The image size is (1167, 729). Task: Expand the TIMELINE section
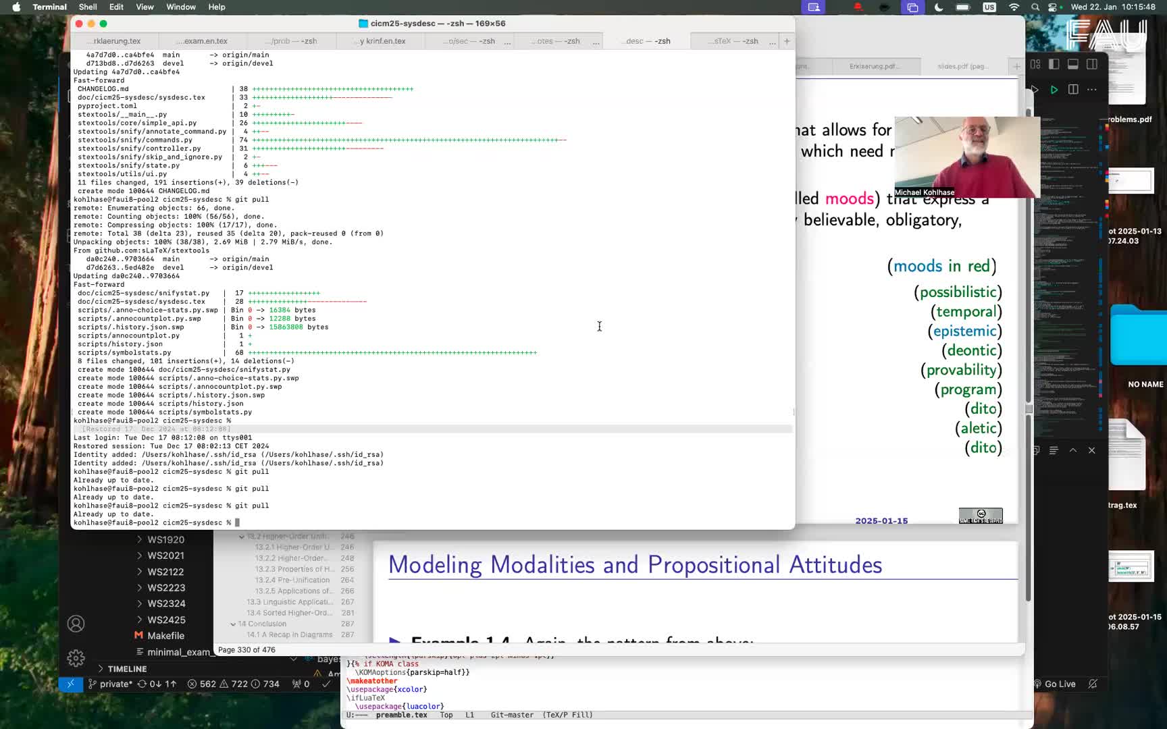126,668
